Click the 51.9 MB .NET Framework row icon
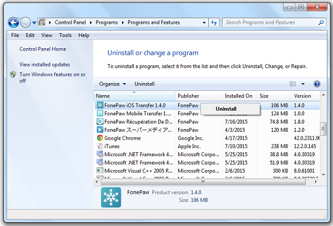Viewport: 333px width, 226px height. click(x=100, y=163)
